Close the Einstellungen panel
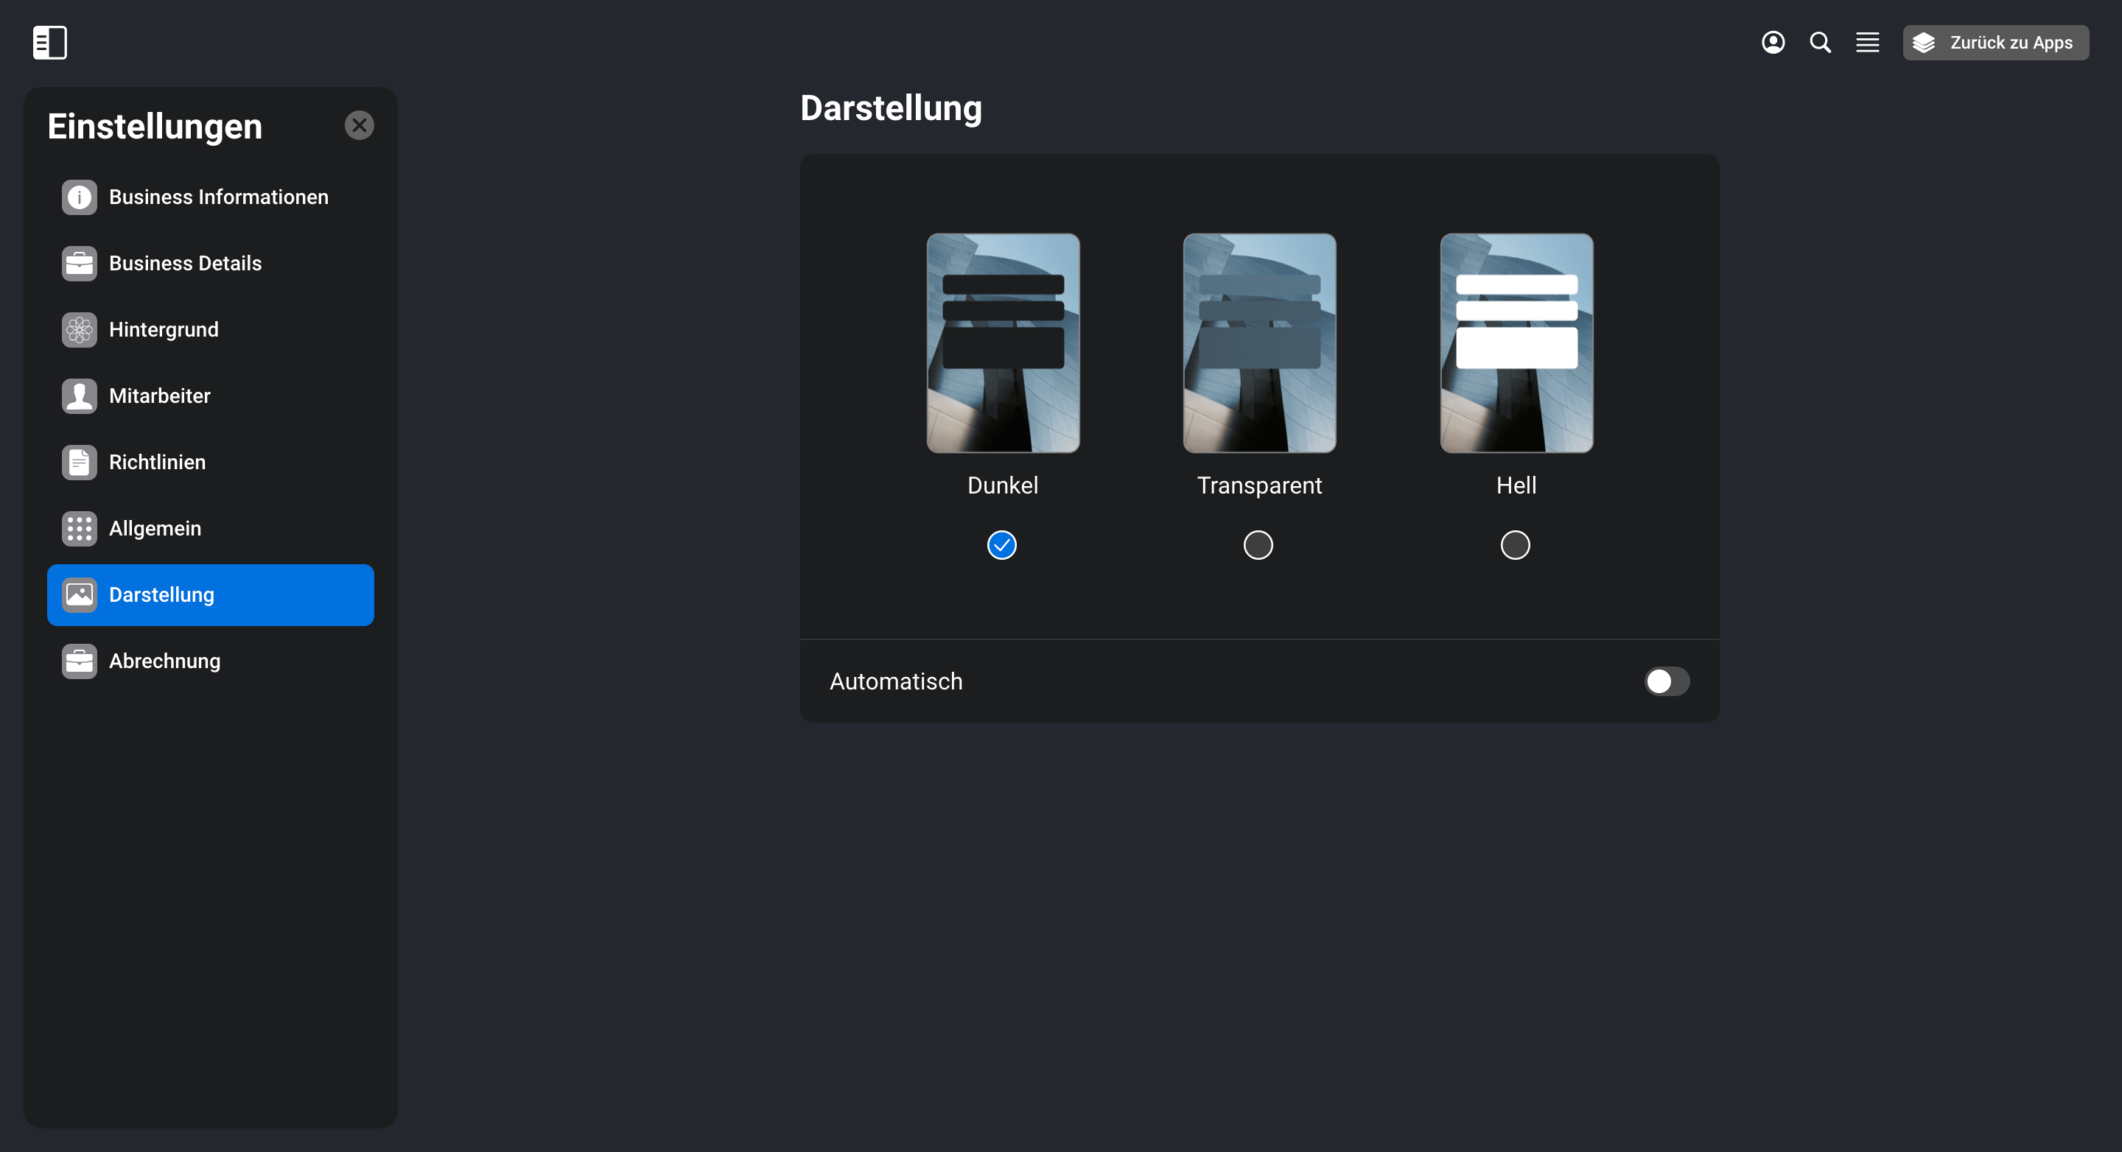The height and width of the screenshot is (1152, 2122). pyautogui.click(x=359, y=125)
